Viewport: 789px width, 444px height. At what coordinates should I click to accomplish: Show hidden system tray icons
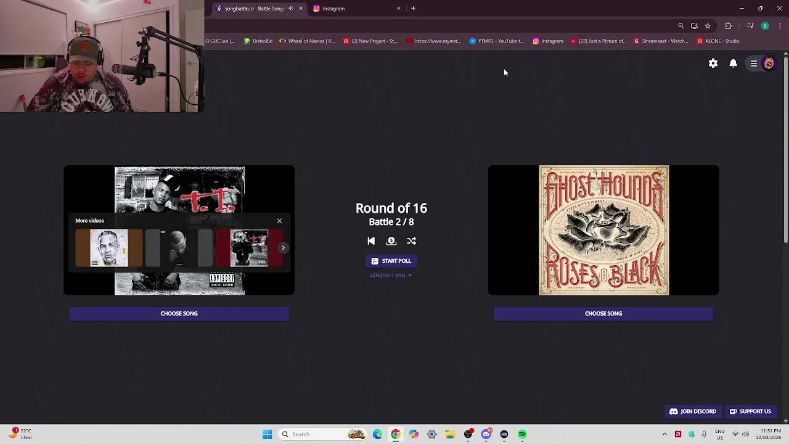click(x=664, y=434)
